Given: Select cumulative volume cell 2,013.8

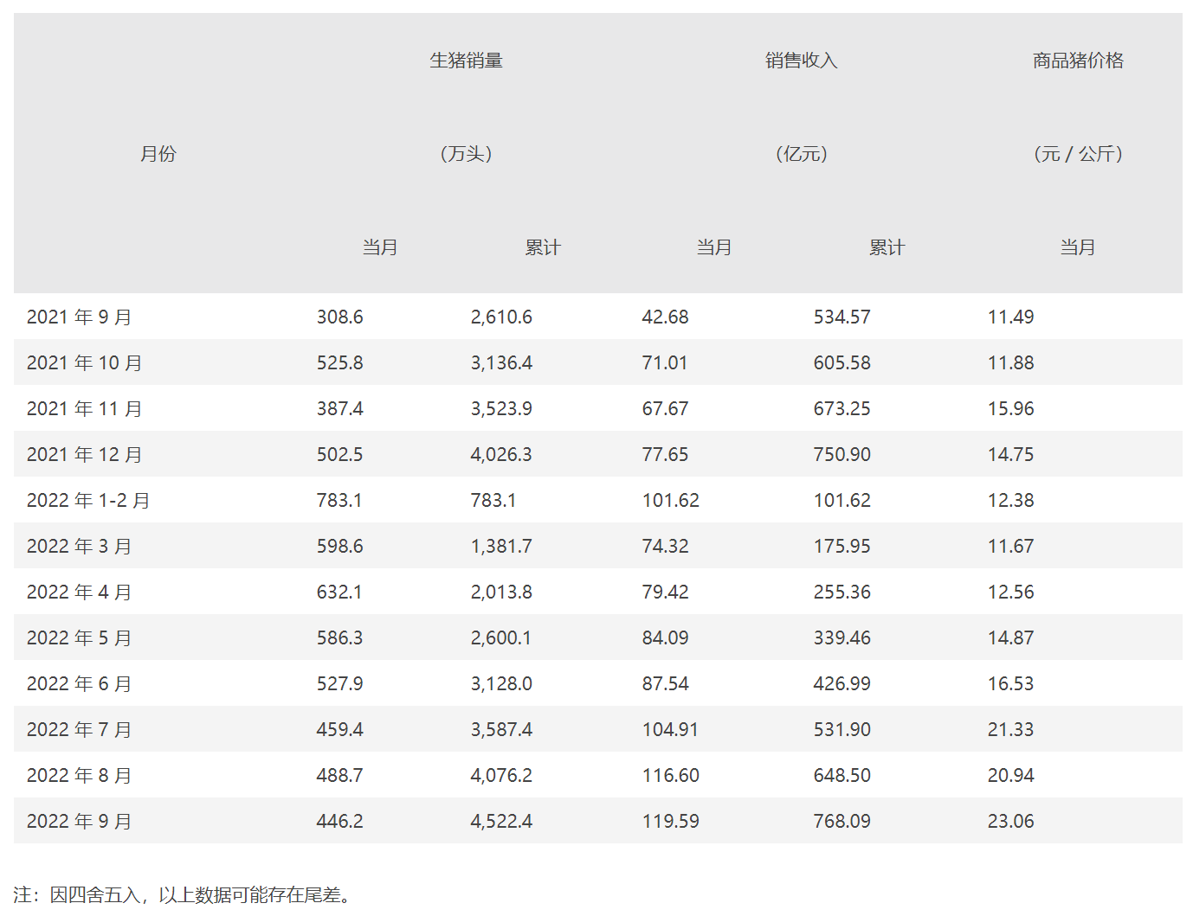Looking at the screenshot, I should pyautogui.click(x=501, y=593).
